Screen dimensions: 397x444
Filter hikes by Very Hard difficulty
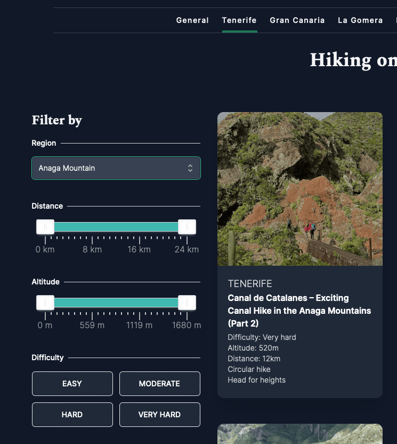click(x=159, y=415)
